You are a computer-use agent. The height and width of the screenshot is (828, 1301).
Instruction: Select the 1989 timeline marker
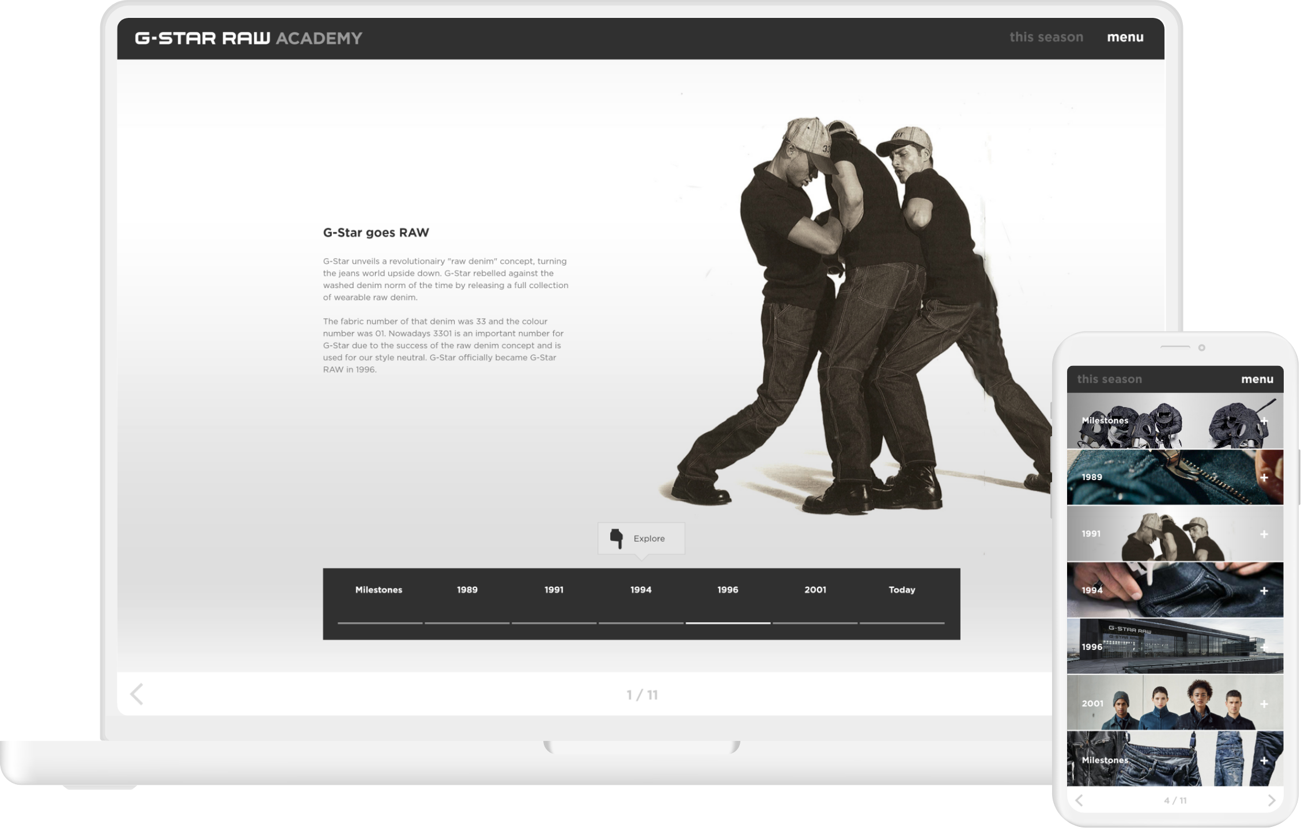(467, 589)
